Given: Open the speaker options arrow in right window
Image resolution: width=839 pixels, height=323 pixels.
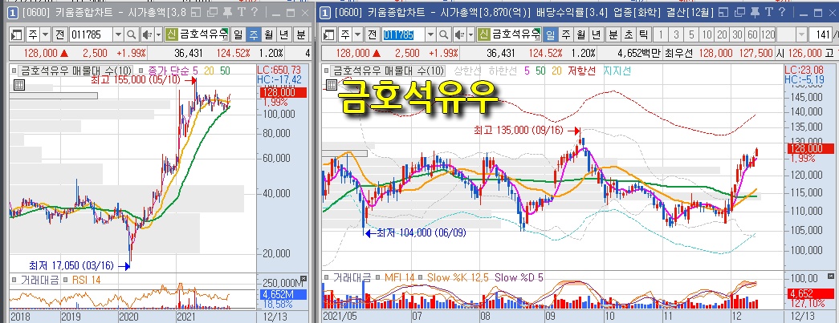Looking at the screenshot, I should [470, 35].
